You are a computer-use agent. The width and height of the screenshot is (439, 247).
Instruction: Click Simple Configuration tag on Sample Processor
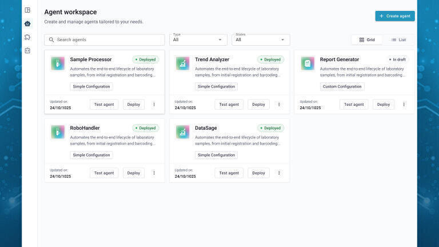[91, 86]
